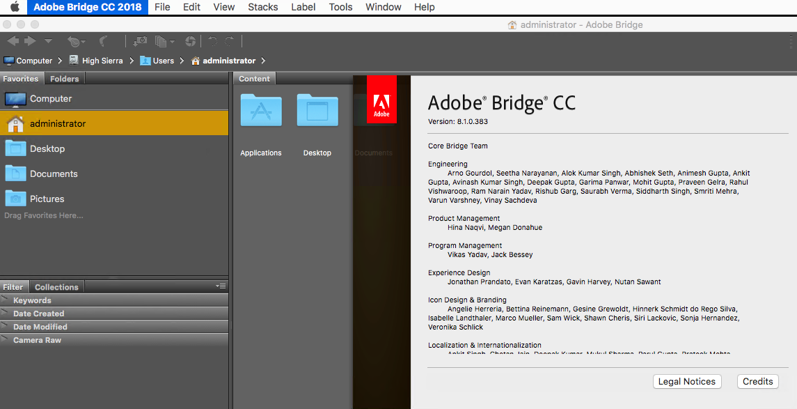Screen dimensions: 797x409
Task: Open the Help menu
Action: (x=425, y=7)
